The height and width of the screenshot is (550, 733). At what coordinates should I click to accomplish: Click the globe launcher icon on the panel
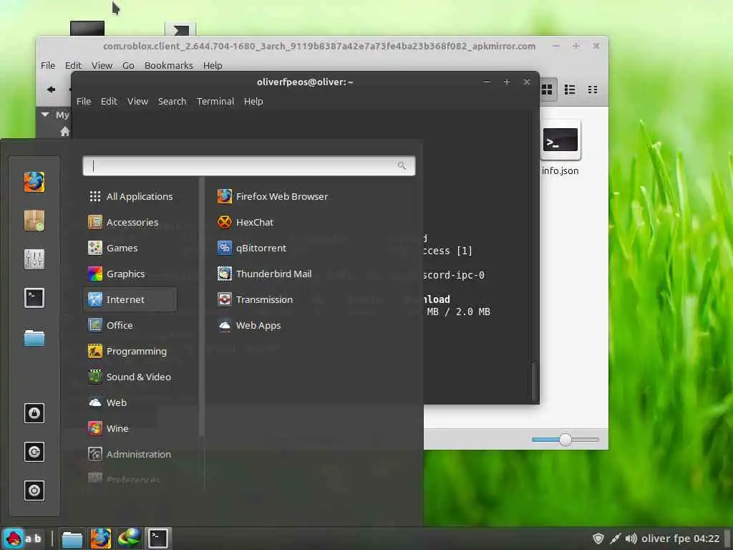click(129, 539)
